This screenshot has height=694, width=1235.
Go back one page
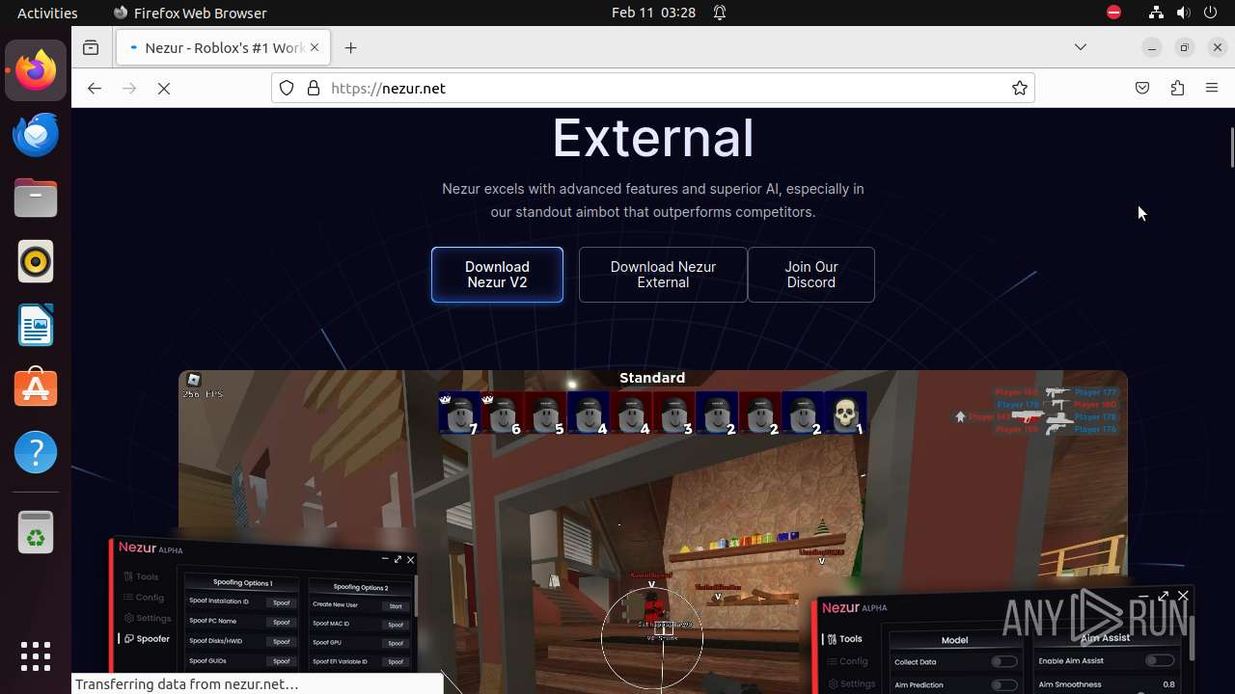[x=94, y=88]
